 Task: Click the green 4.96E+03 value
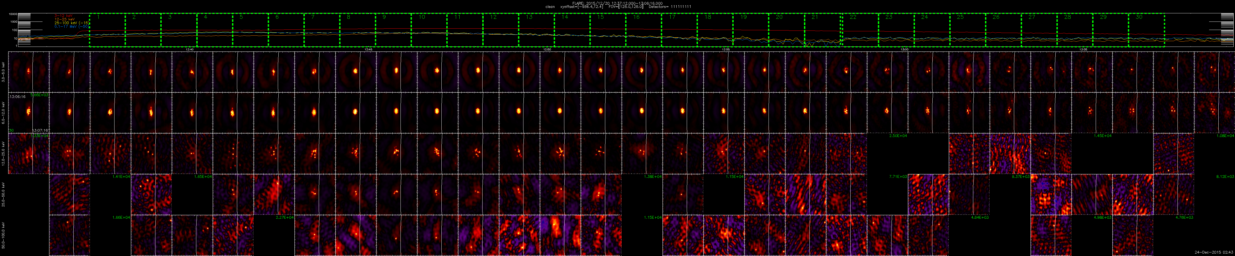point(1103,217)
